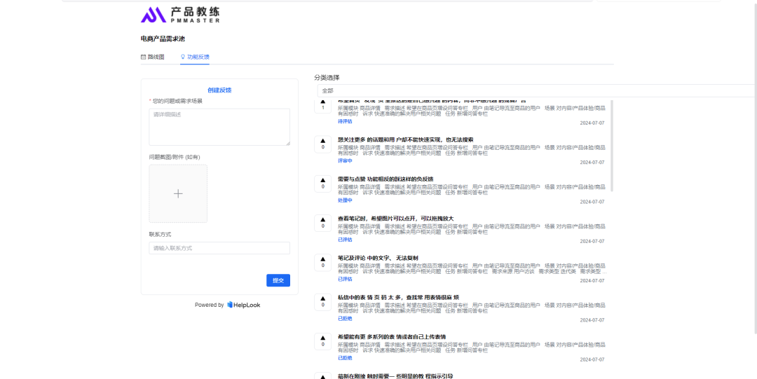Open the 分类选择 dropdown showing 全部

[537, 91]
